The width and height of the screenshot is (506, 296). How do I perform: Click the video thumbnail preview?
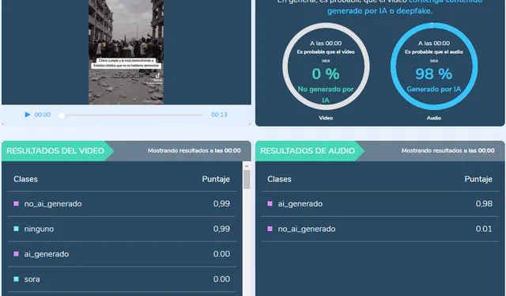click(x=126, y=52)
